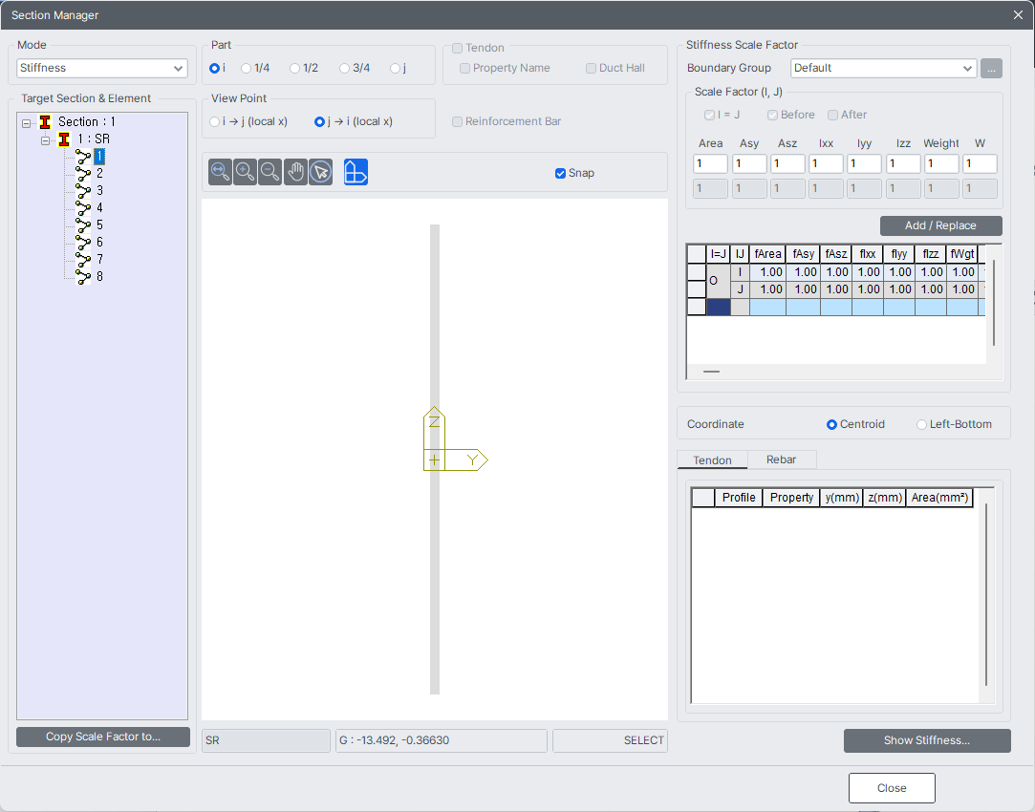Click the Close button
Image resolution: width=1035 pixels, height=812 pixels.
tap(892, 788)
